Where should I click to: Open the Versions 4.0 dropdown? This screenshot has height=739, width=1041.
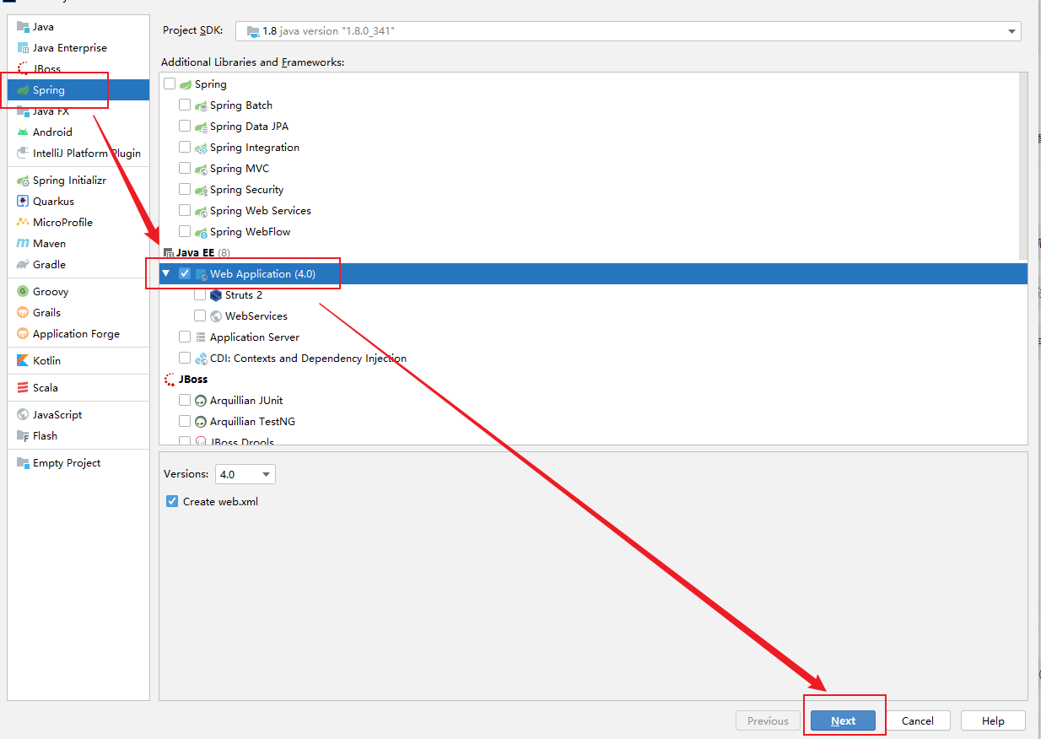click(245, 474)
